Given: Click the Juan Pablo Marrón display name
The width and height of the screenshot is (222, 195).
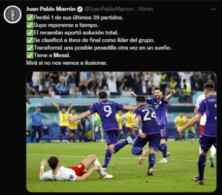Looking at the screenshot, I should click(x=51, y=9).
